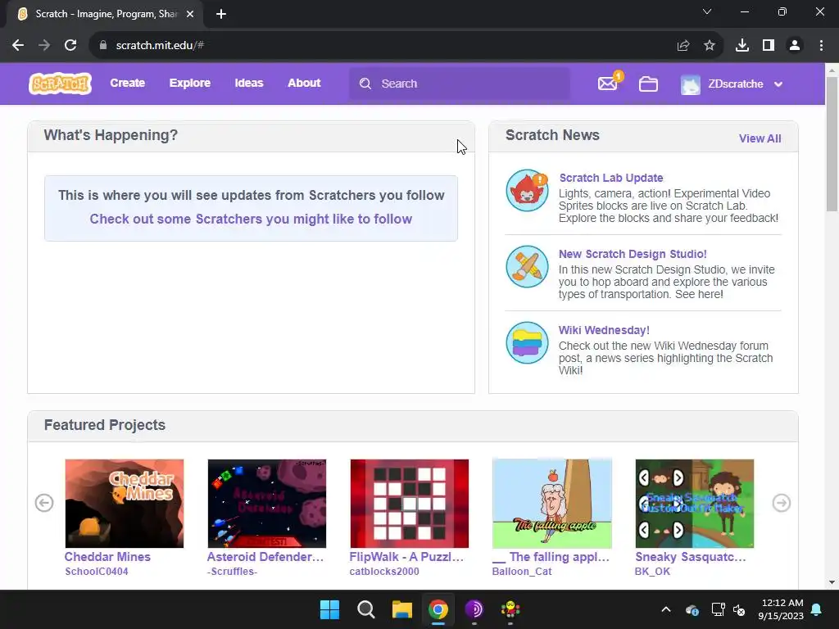Reload the page with the refresh icon
The width and height of the screenshot is (839, 629).
70,46
